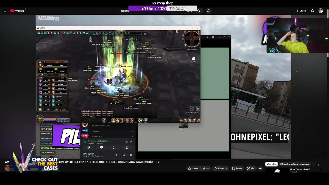The width and height of the screenshot is (329, 185).
Task: Open Discord activities button
Action: tap(114, 147)
